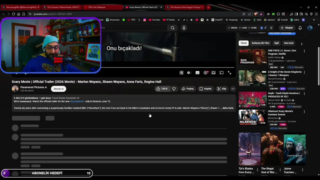Screen dimensions: 320x180
Task: Toggle subtitles with the captions icon
Action: 197,73
